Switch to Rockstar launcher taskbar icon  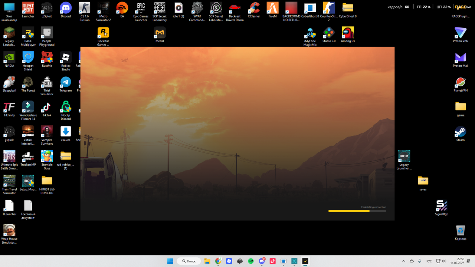point(305,261)
